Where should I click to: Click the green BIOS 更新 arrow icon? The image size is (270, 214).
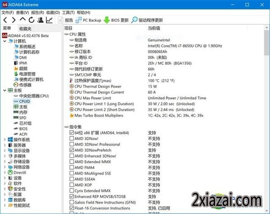(x=107, y=20)
